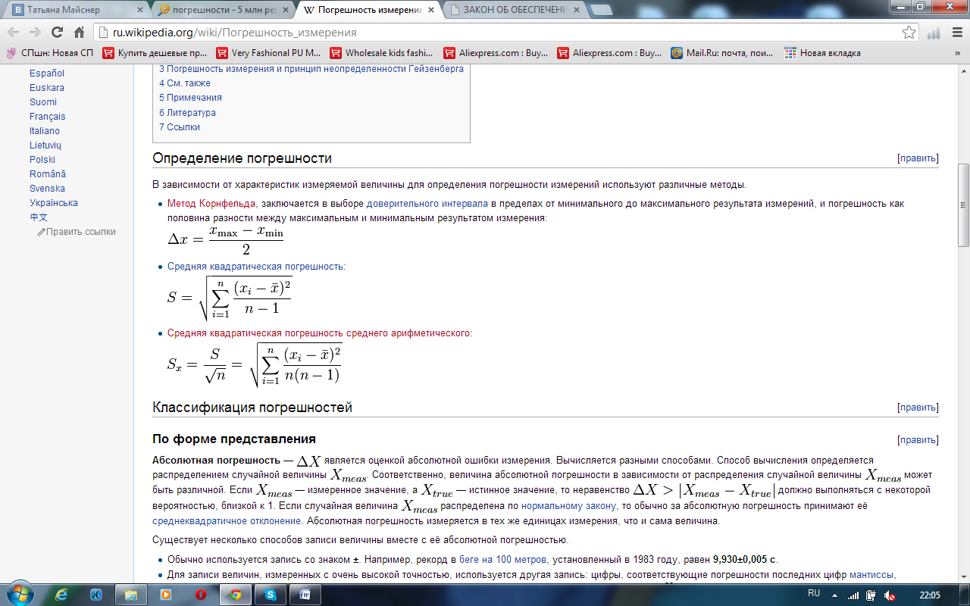Jump to contents item '6 Литература'

point(187,113)
